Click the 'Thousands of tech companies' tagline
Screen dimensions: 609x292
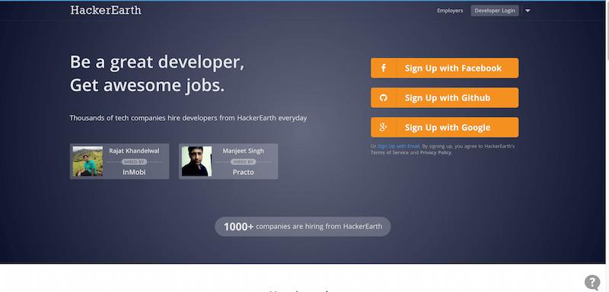(188, 118)
